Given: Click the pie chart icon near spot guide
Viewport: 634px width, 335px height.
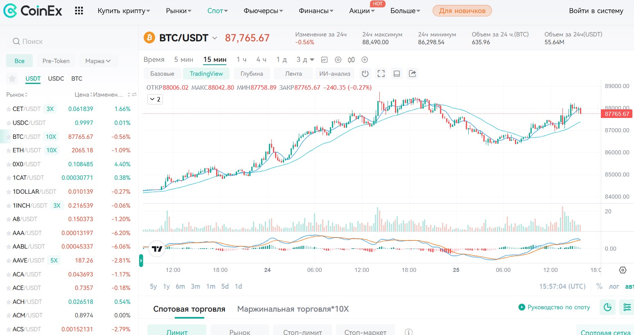Looking at the screenshot, I should click(607, 307).
